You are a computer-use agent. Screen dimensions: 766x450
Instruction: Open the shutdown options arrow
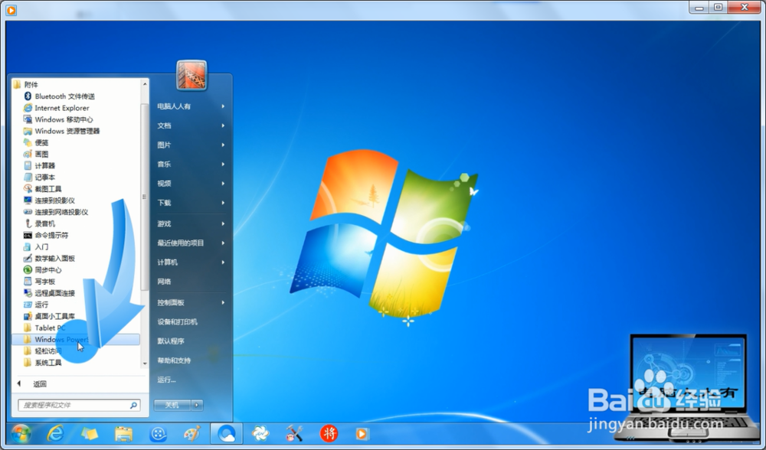(x=197, y=405)
